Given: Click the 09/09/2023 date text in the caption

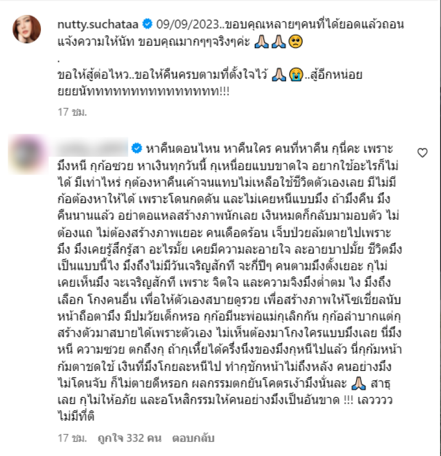Looking at the screenshot, I should 187,24.
